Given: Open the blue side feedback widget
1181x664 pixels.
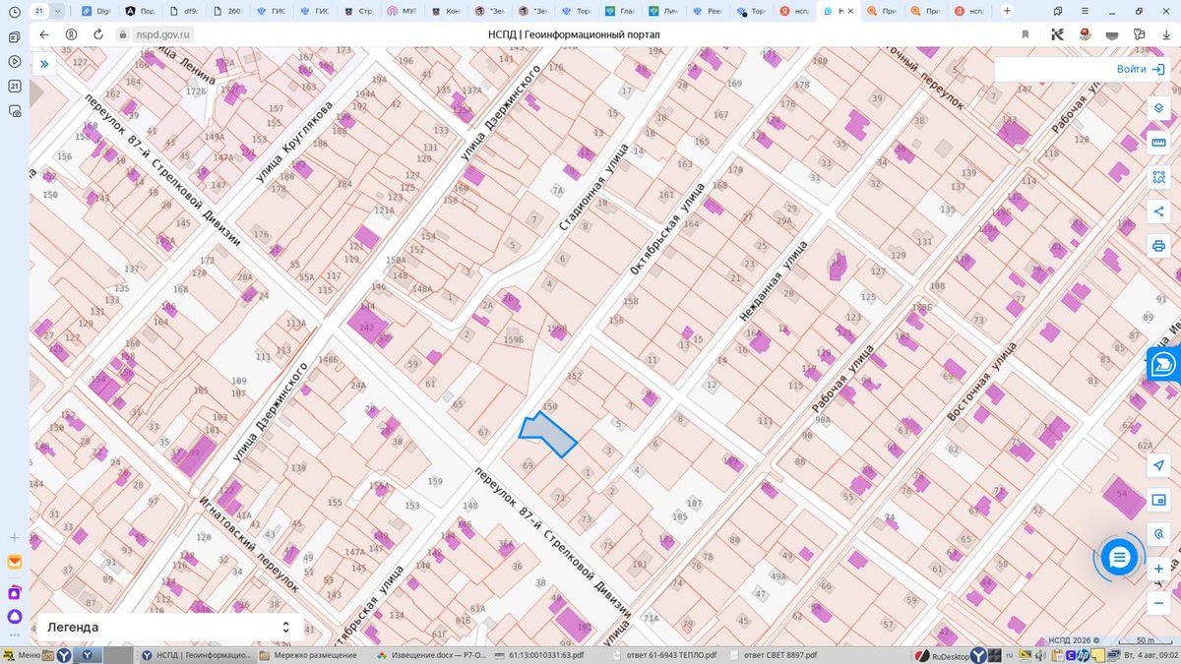Looking at the screenshot, I should [x=1163, y=364].
